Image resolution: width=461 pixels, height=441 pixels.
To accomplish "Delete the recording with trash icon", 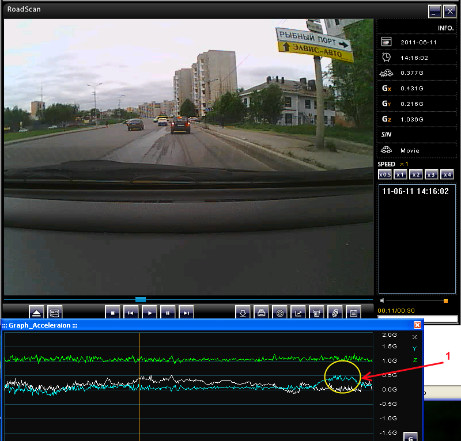I will (316, 313).
